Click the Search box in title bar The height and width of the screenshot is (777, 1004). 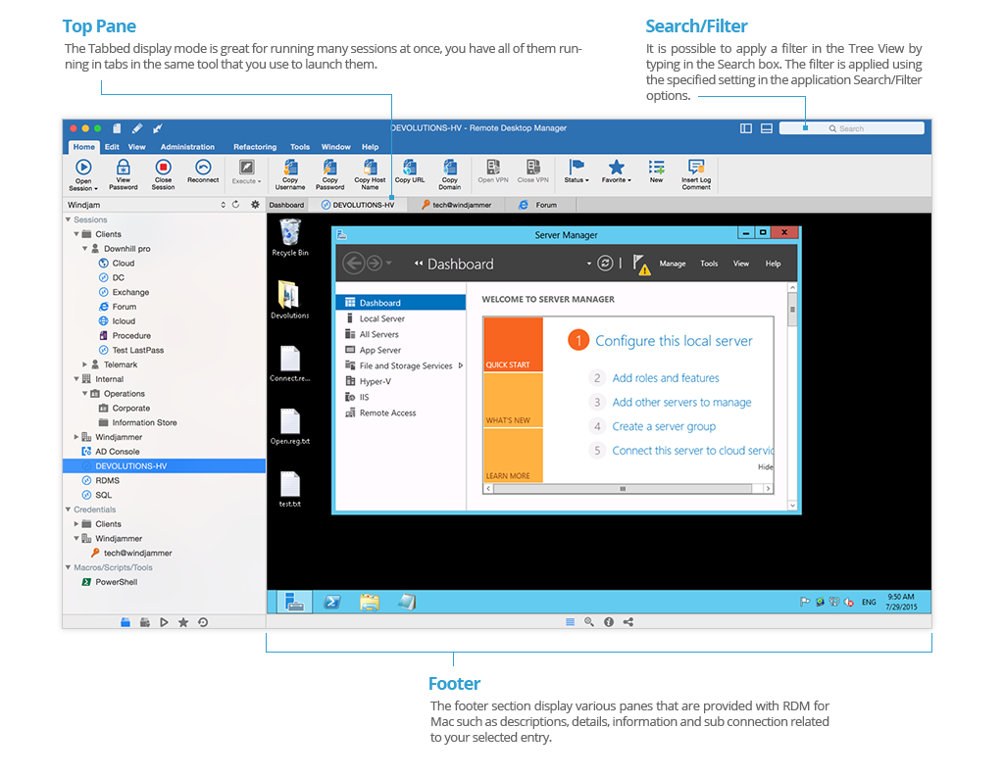(852, 128)
